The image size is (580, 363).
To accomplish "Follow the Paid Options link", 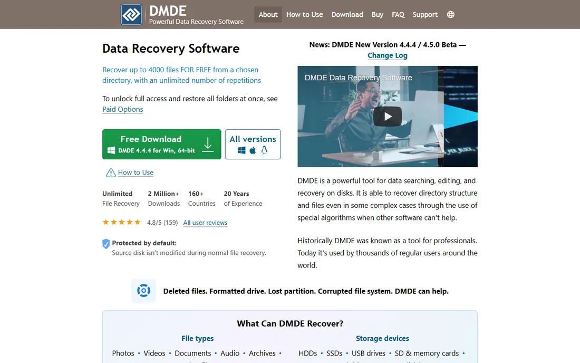I will click(x=122, y=109).
